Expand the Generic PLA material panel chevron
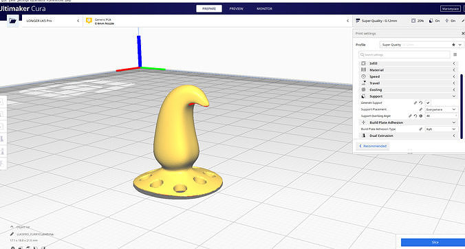This screenshot has width=465, height=249. point(348,21)
